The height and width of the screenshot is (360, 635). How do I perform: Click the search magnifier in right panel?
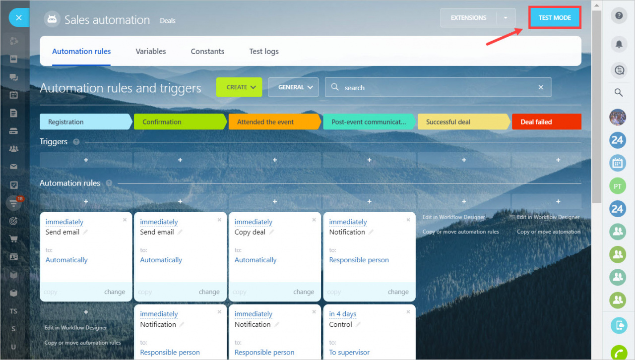coord(618,92)
